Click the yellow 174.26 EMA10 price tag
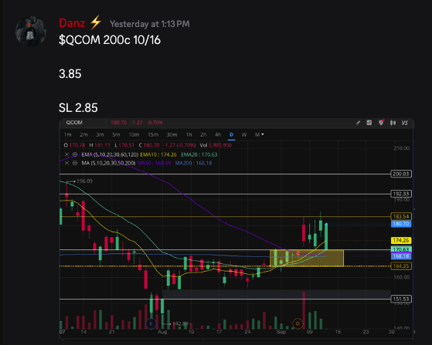 click(x=401, y=241)
